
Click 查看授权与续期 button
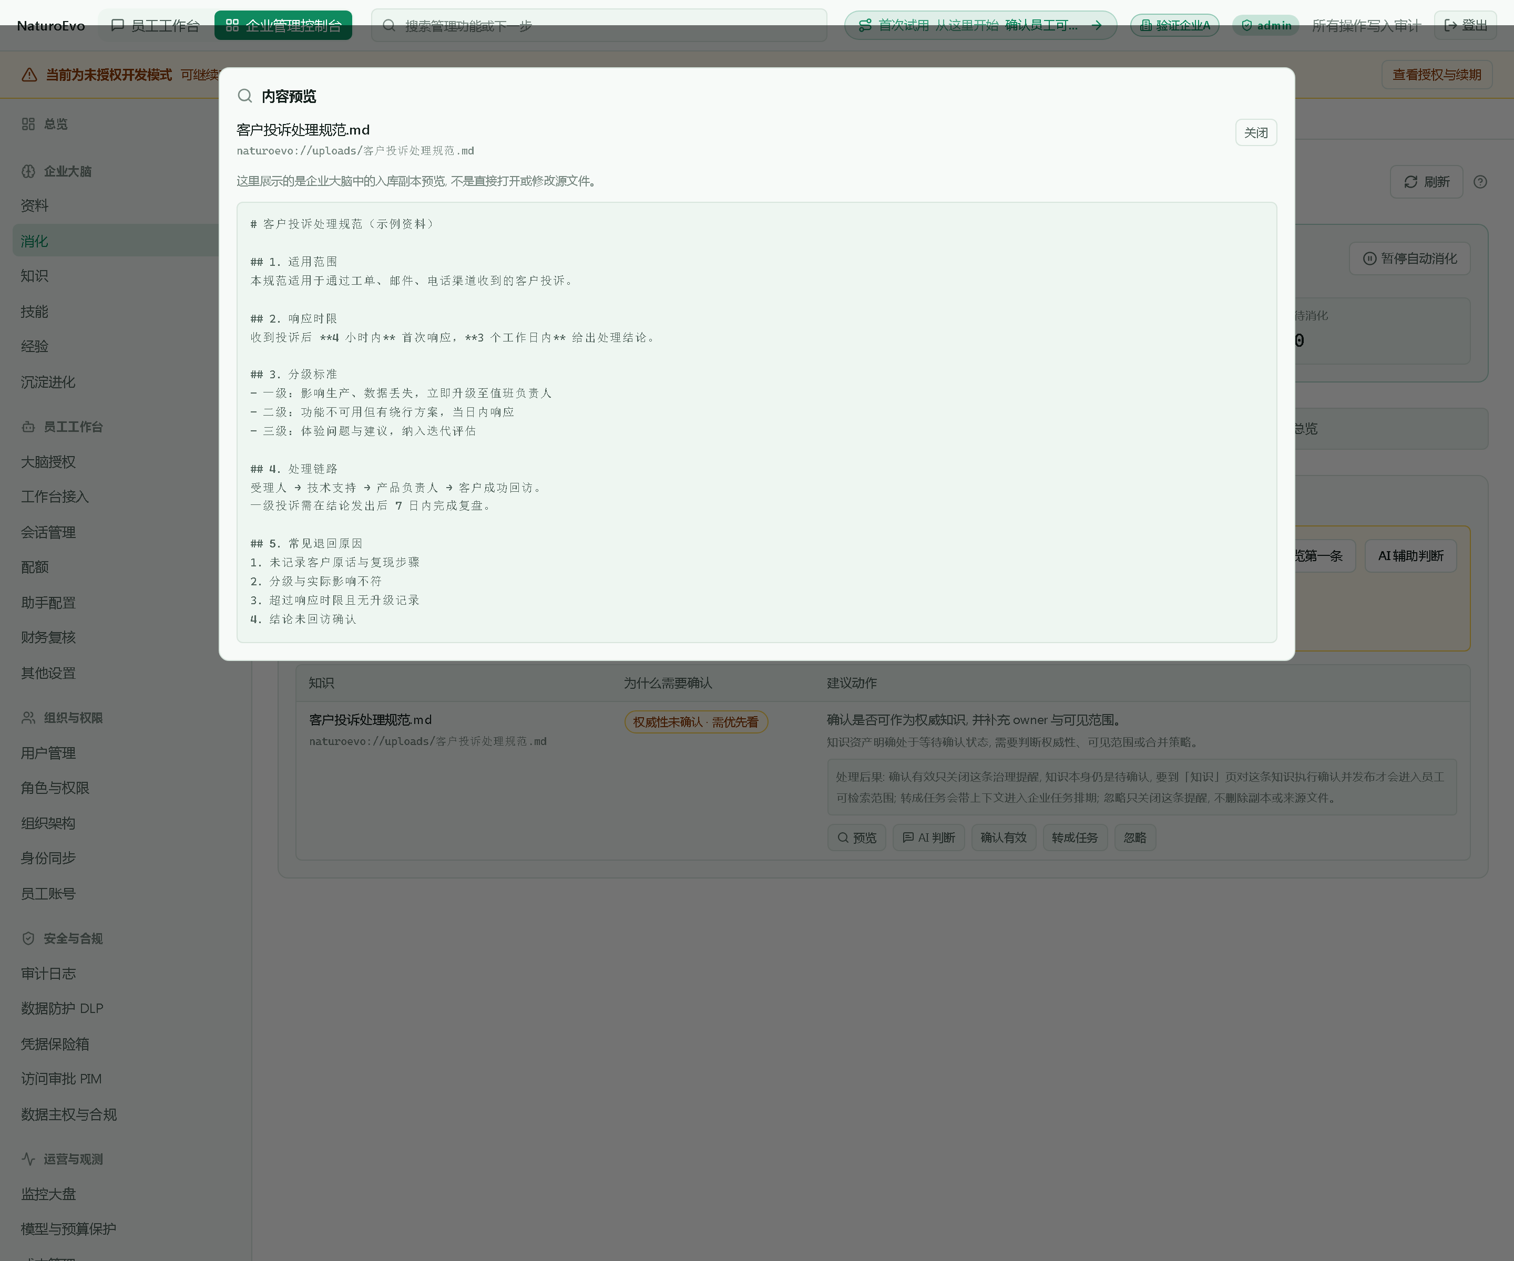point(1436,75)
